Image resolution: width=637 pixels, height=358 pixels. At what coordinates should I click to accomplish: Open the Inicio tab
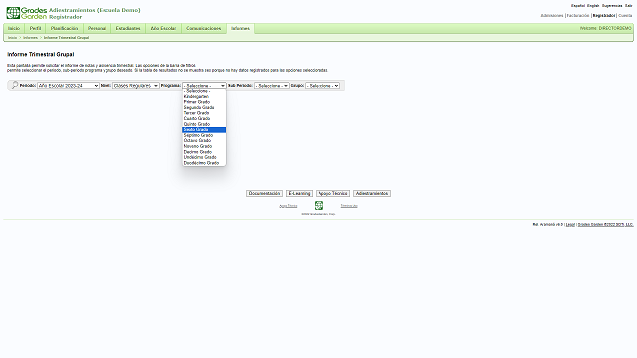(14, 29)
